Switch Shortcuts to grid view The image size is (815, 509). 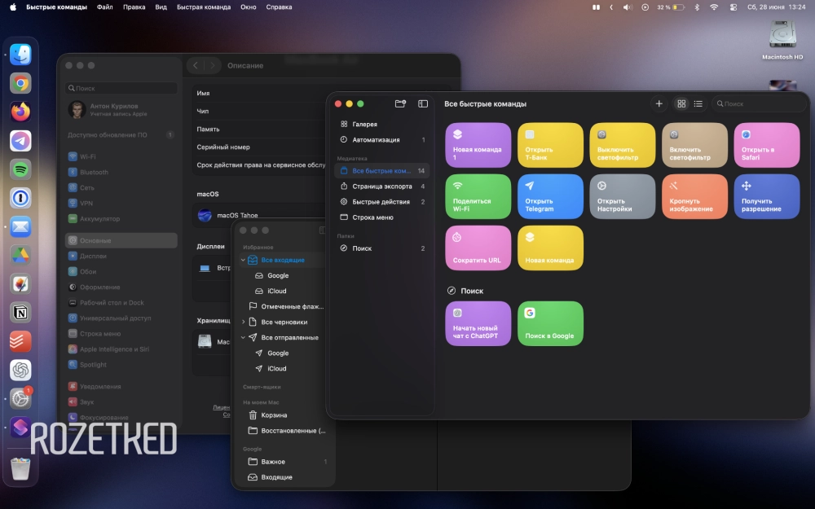(681, 104)
